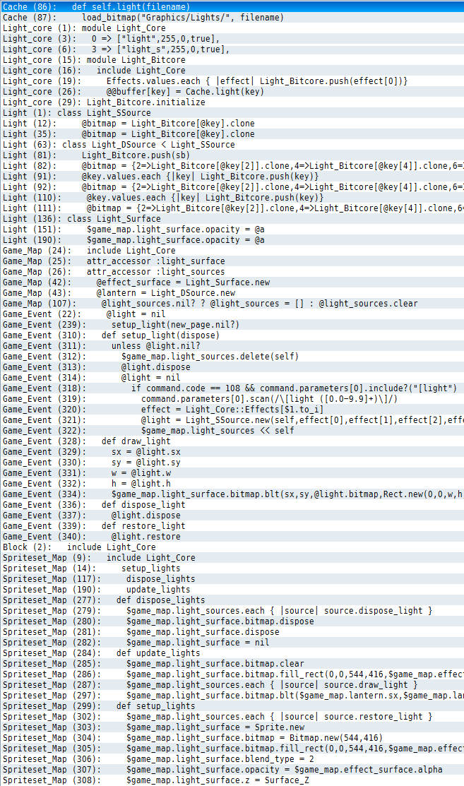Click the Light_core (6) "light_s" entry row
The width and height of the screenshot is (464, 786).
232,49
